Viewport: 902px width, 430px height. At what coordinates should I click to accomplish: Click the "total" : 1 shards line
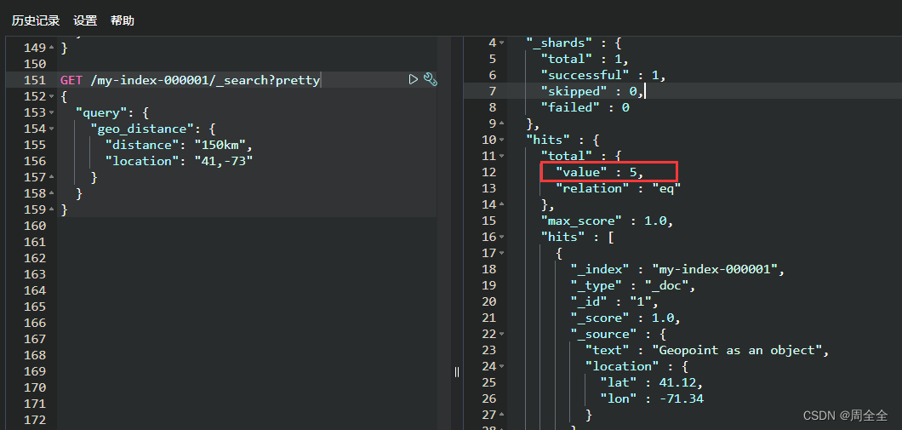point(585,59)
